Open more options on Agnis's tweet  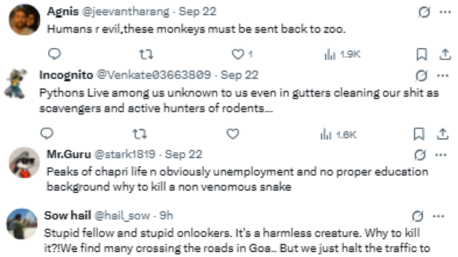445,12
